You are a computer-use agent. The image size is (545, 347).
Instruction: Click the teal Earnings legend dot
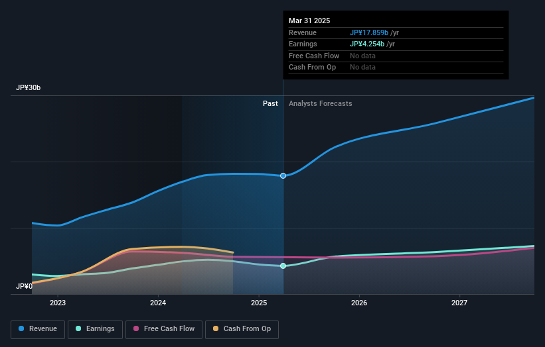[x=78, y=328]
